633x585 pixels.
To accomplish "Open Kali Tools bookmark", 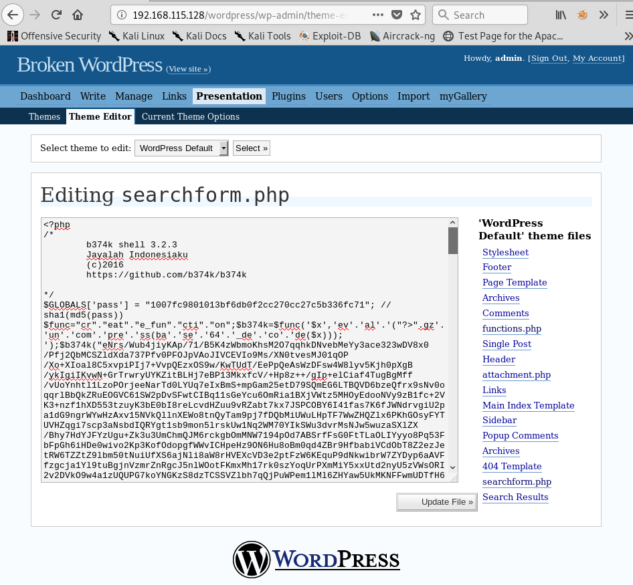I will (x=262, y=36).
